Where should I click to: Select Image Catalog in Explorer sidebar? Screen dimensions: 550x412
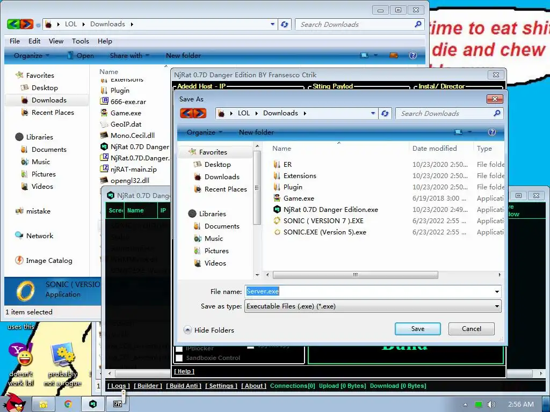click(44, 260)
